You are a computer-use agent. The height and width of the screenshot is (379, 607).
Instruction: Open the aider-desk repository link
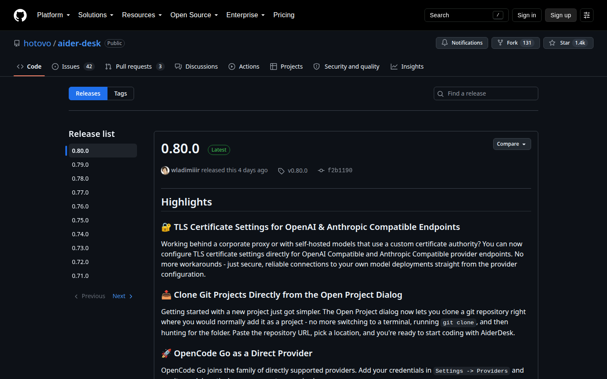(79, 43)
